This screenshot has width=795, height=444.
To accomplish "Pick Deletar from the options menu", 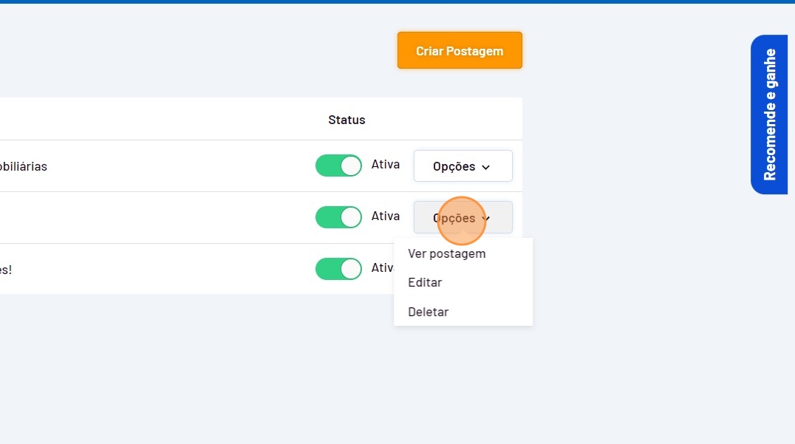I will pyautogui.click(x=429, y=312).
